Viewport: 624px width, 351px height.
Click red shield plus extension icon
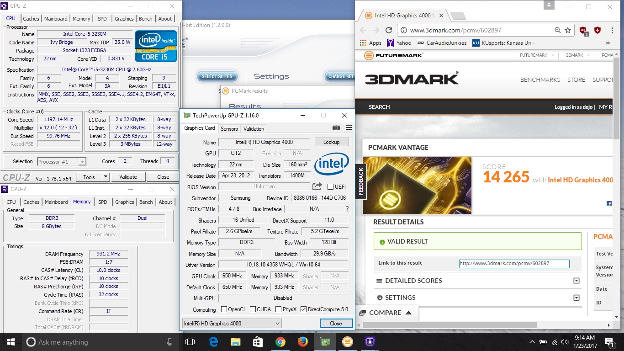pyautogui.click(x=597, y=30)
